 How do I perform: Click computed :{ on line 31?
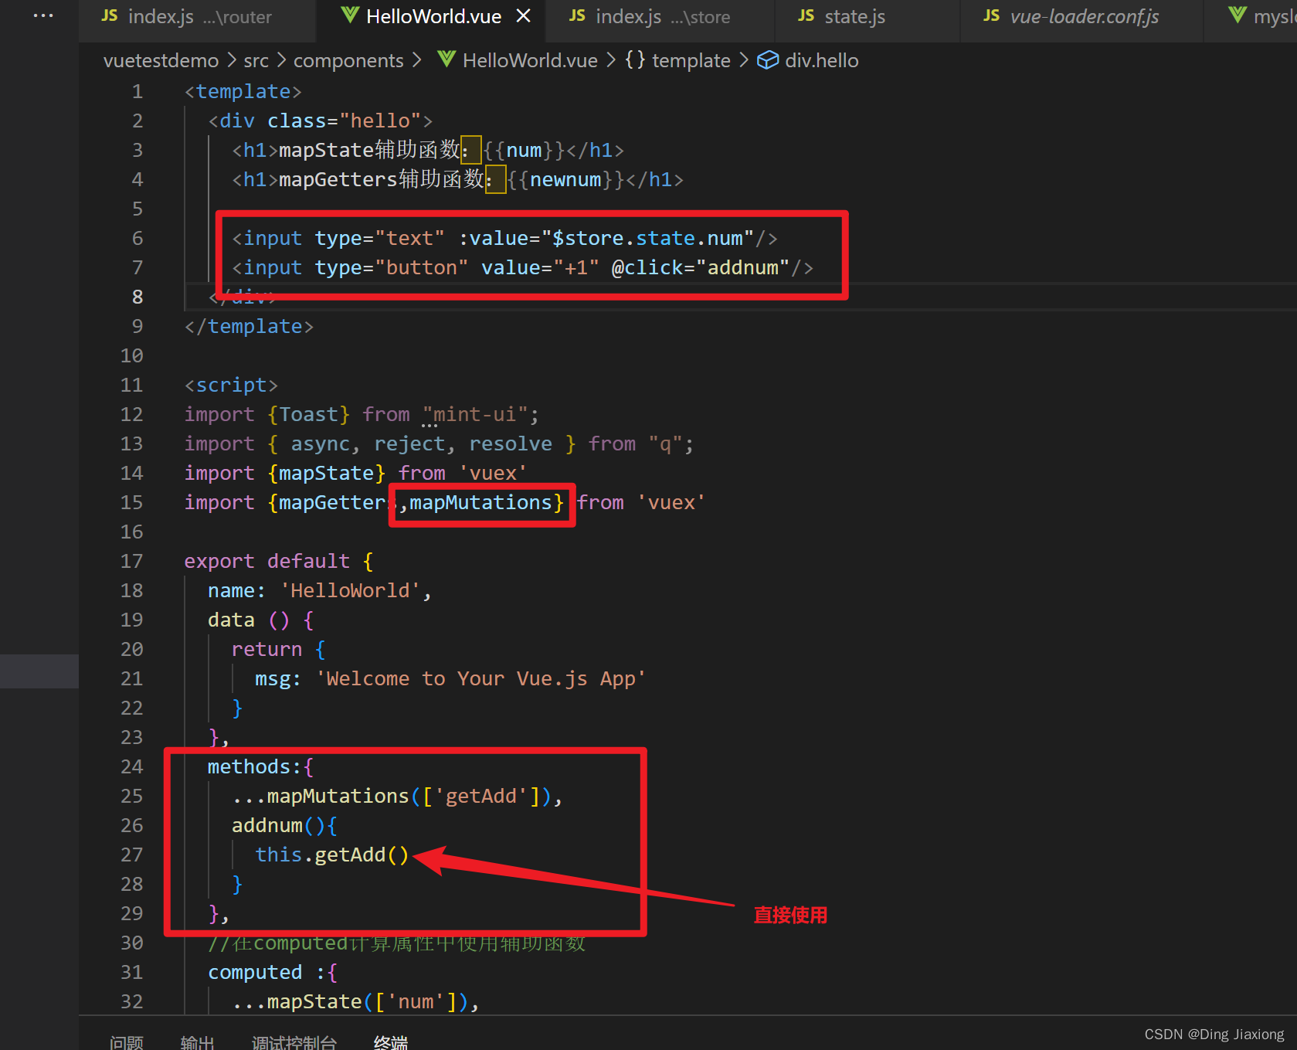pos(273,973)
